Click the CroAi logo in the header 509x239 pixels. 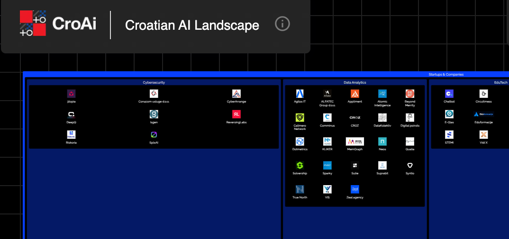click(58, 23)
